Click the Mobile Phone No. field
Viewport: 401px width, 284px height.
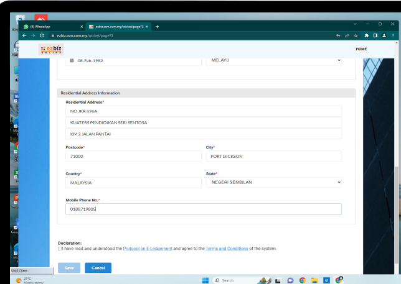[203, 209]
